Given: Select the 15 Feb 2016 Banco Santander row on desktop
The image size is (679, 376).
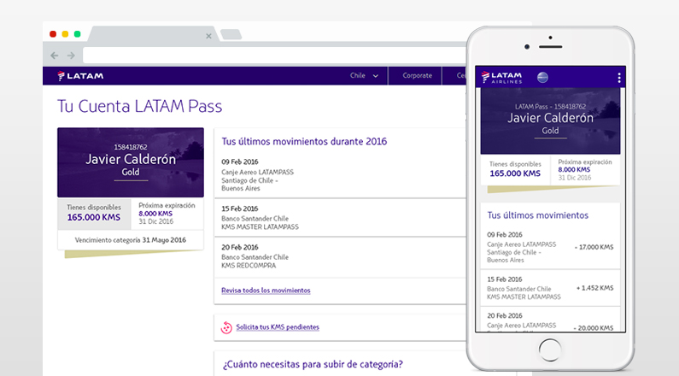Looking at the screenshot, I should pos(341,218).
